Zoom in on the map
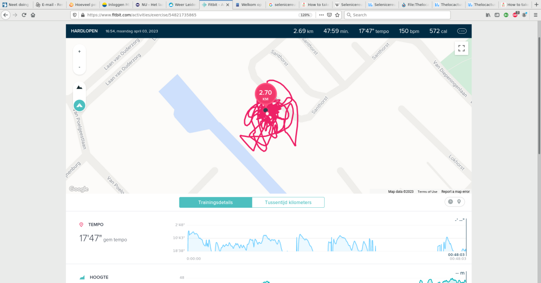This screenshot has width=541, height=283. (x=79, y=51)
